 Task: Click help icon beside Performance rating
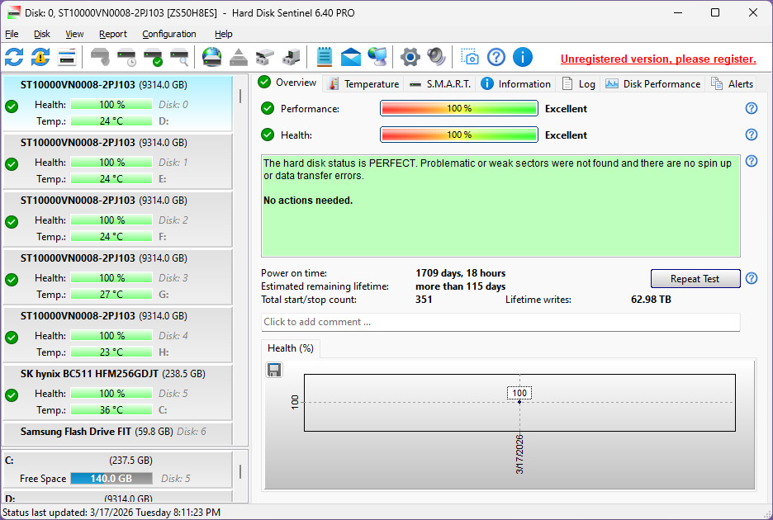(752, 108)
